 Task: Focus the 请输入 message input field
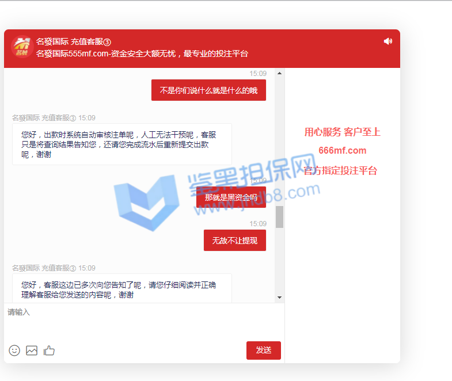(144, 321)
